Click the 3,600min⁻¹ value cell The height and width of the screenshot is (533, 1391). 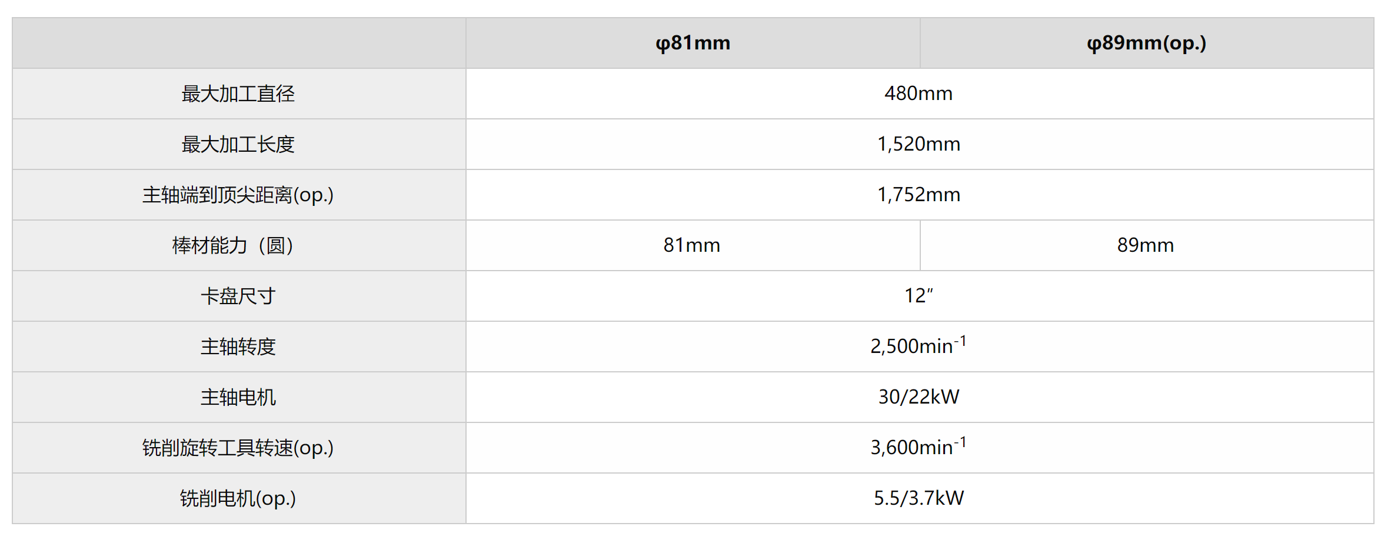[x=918, y=447]
